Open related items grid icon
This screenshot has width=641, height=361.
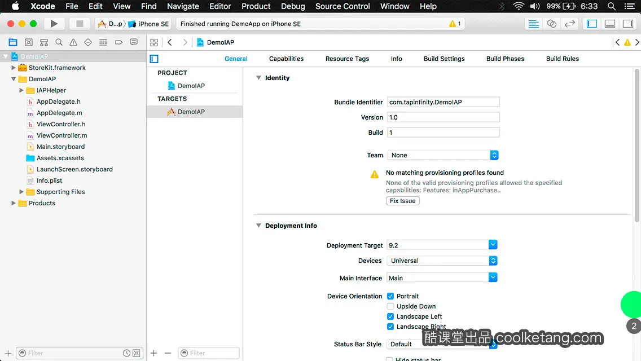point(154,42)
